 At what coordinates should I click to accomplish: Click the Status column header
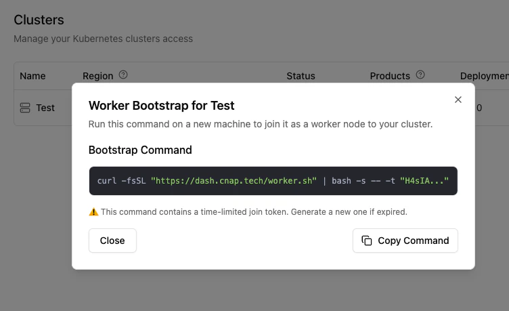pyautogui.click(x=301, y=76)
